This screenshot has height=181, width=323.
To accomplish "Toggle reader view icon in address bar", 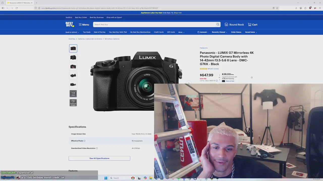I will pos(274,8).
